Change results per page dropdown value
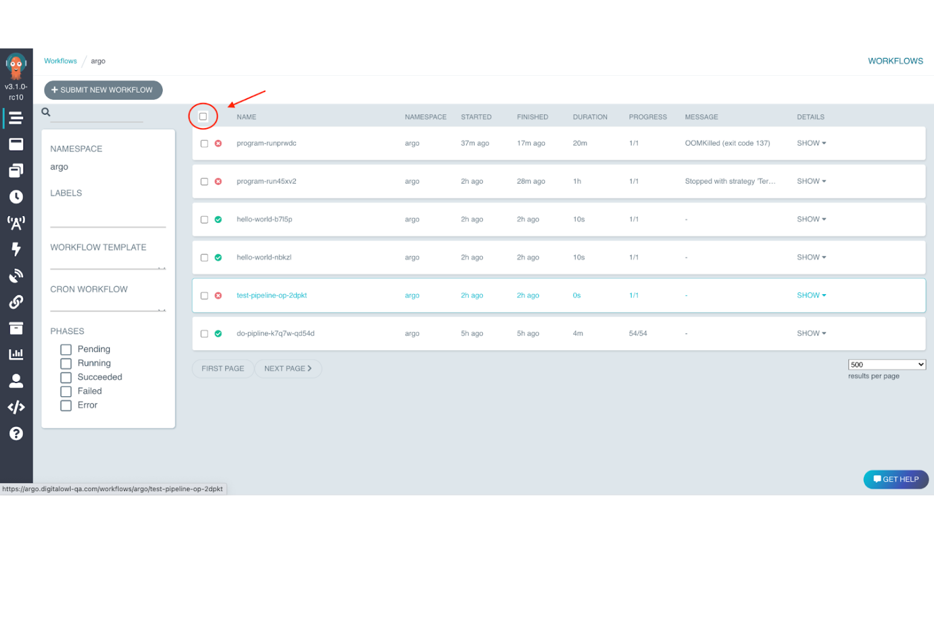This screenshot has height=623, width=934. click(886, 364)
